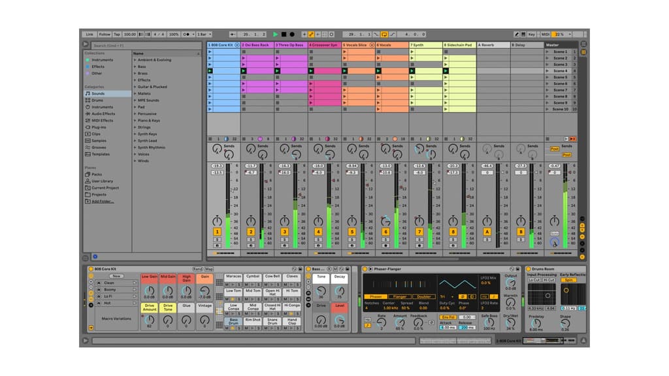Screen dimensions: 669x376
Task: Enter MIDI map mode via MIDI icon
Action: click(545, 33)
